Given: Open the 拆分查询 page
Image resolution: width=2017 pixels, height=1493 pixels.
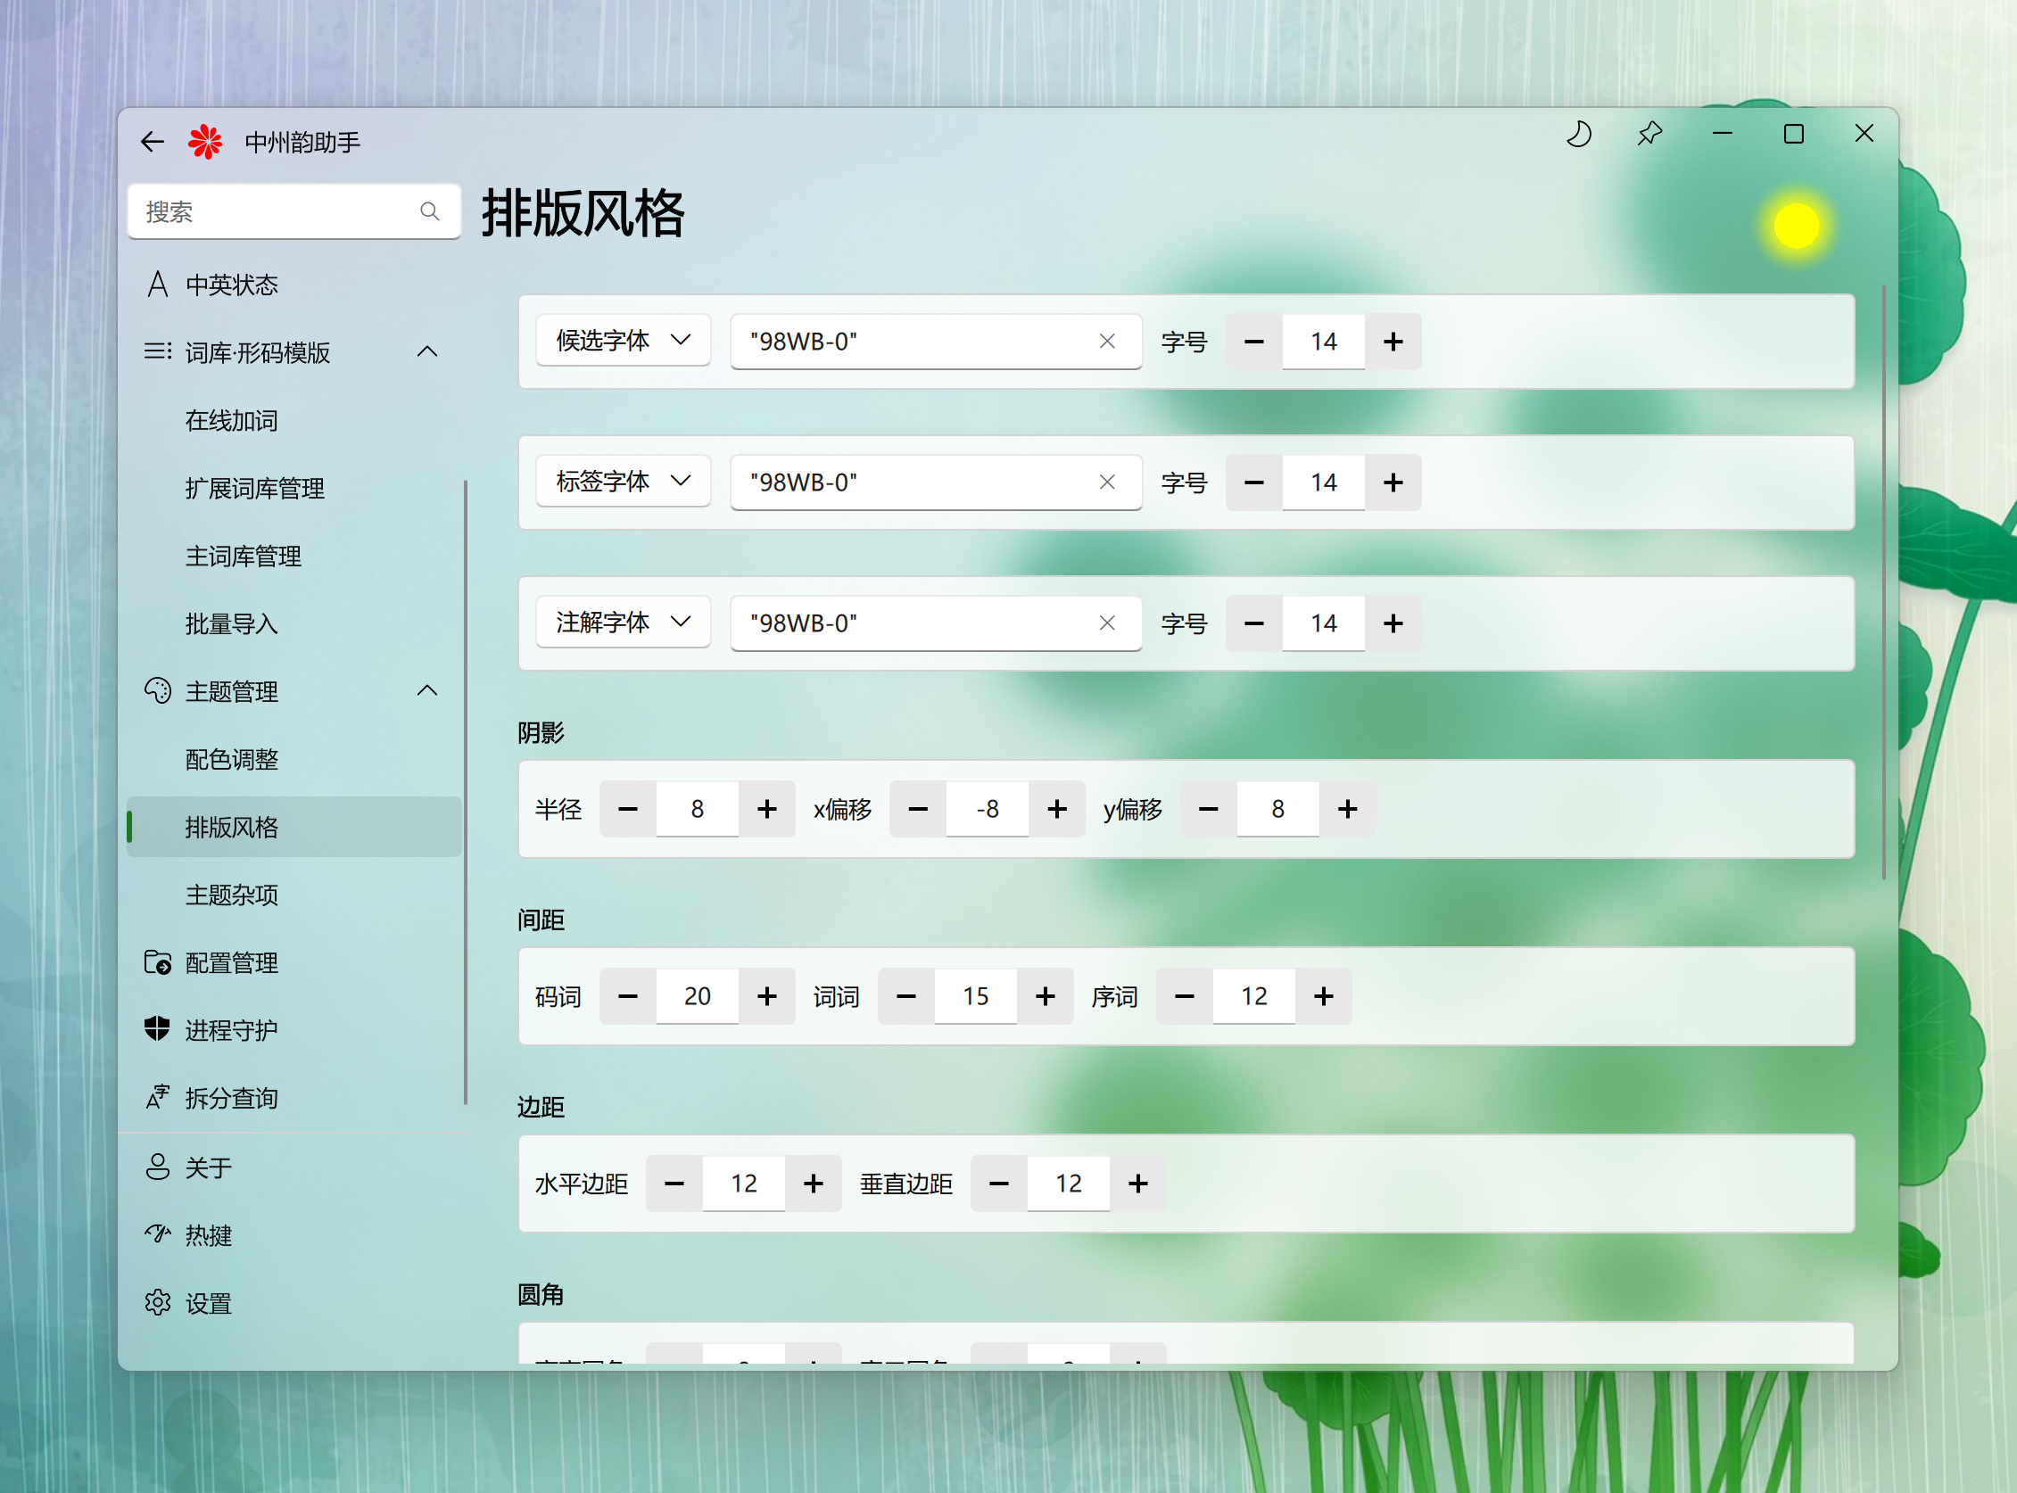Looking at the screenshot, I should pos(231,1098).
